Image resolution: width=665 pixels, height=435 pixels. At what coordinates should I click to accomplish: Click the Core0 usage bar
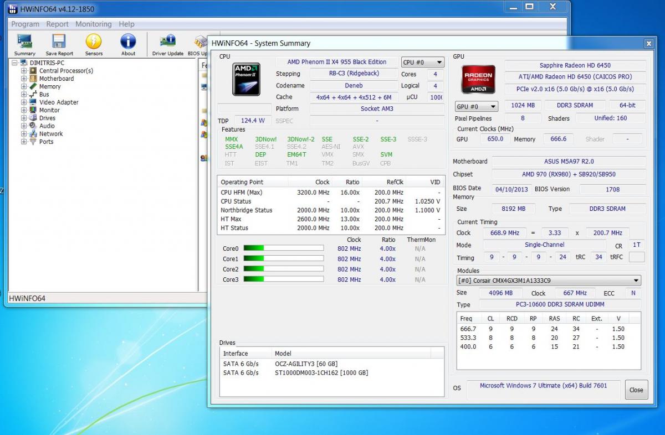point(283,248)
